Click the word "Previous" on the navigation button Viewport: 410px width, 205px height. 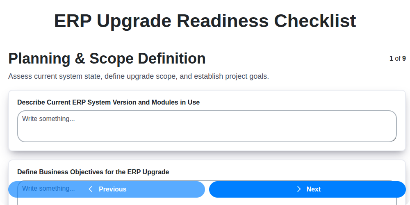(x=112, y=189)
